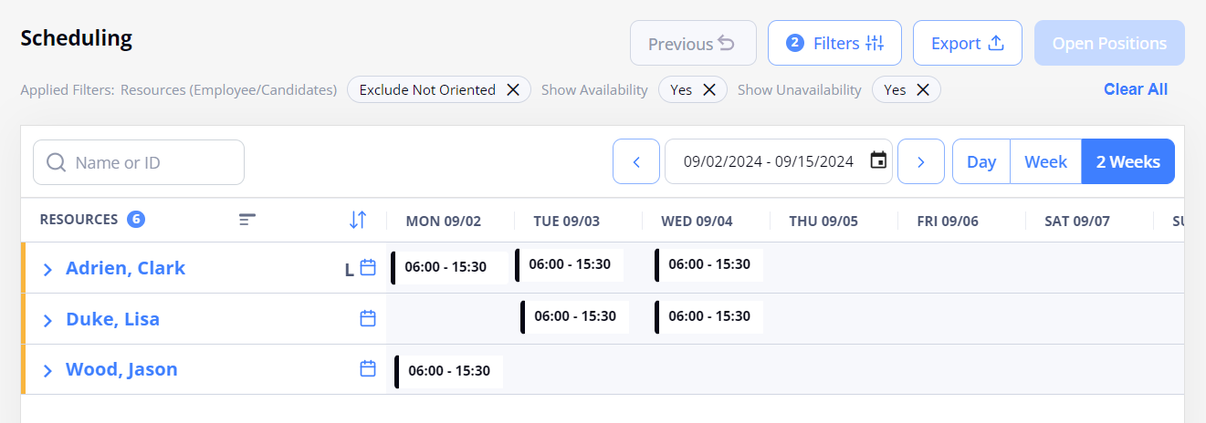Open calendar icon for Wood, Jason

368,369
